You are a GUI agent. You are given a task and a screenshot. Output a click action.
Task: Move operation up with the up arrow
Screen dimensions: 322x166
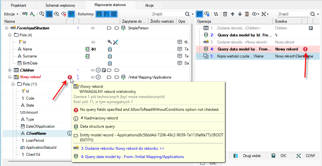pyautogui.click(x=233, y=14)
